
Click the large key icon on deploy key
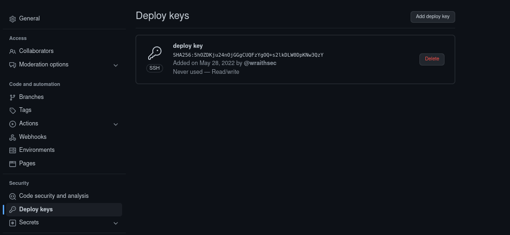(x=155, y=53)
